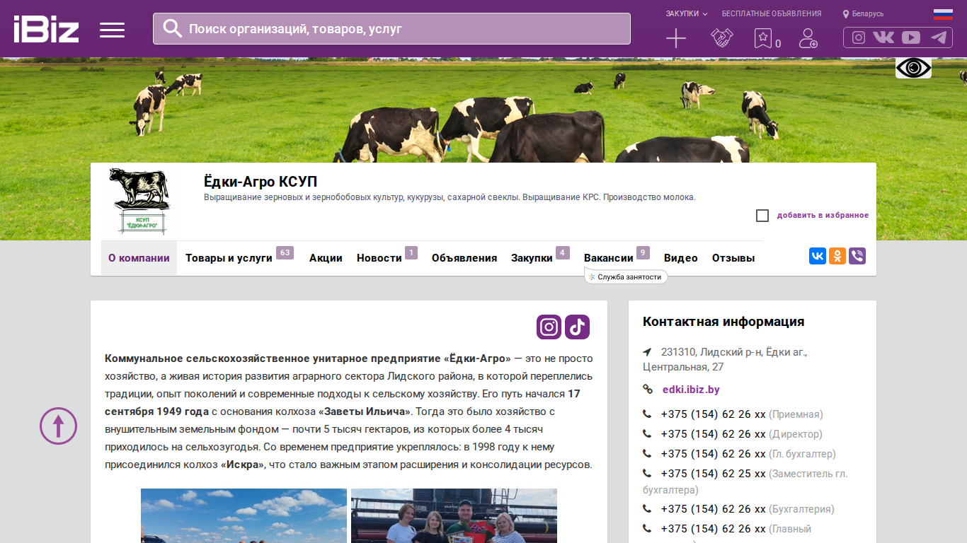Open the edki.ibiz.by website link

[x=691, y=390]
